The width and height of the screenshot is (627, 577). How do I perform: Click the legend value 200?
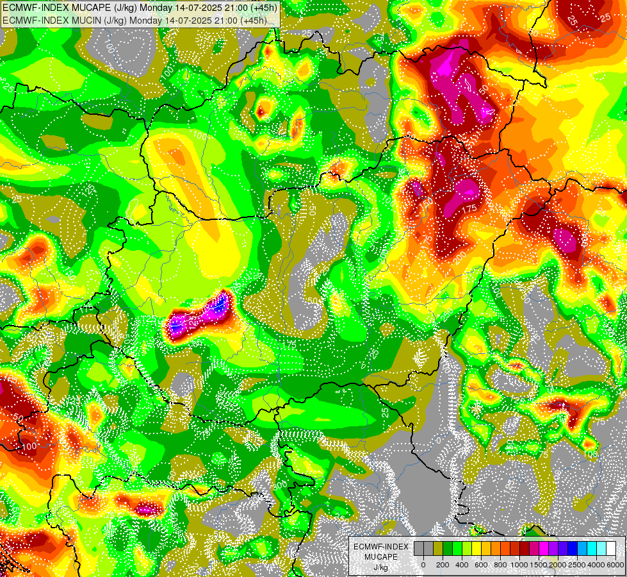443,565
